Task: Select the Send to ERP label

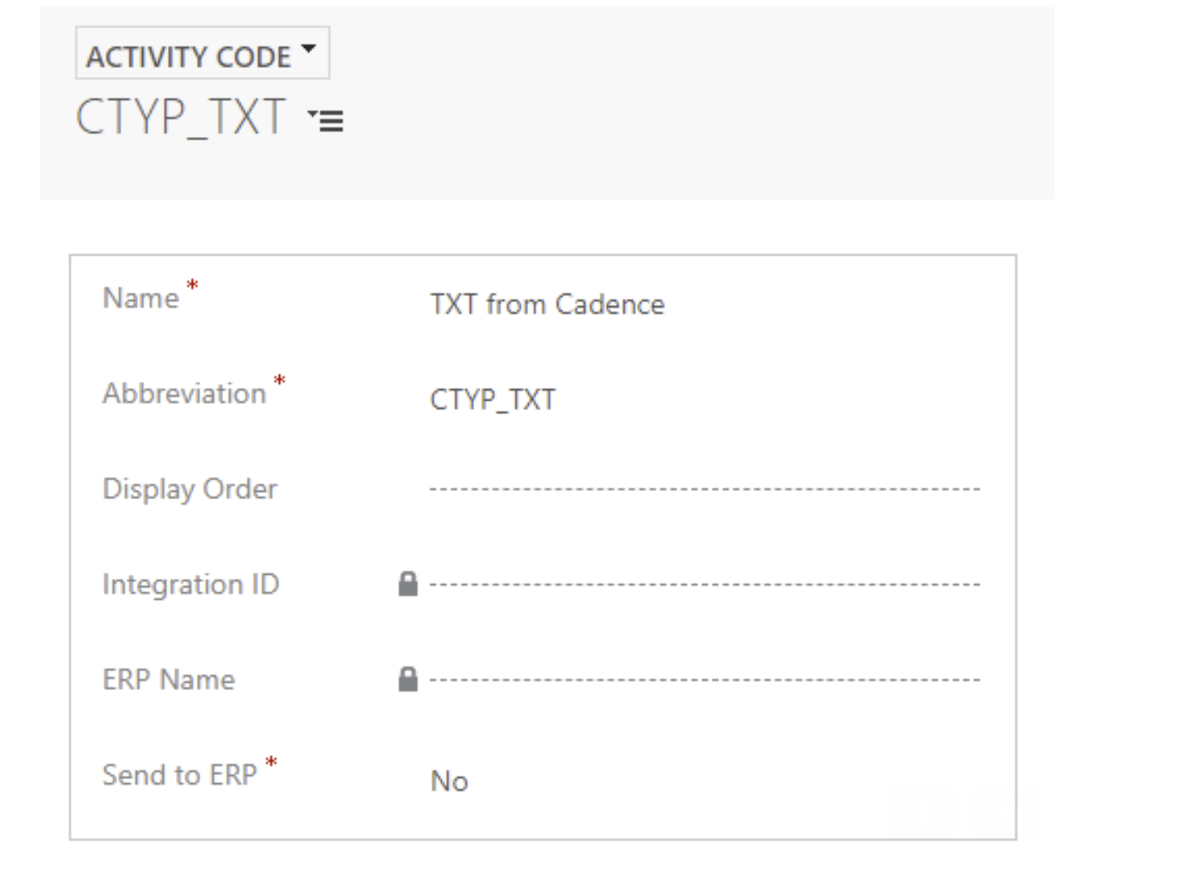Action: pos(179,775)
